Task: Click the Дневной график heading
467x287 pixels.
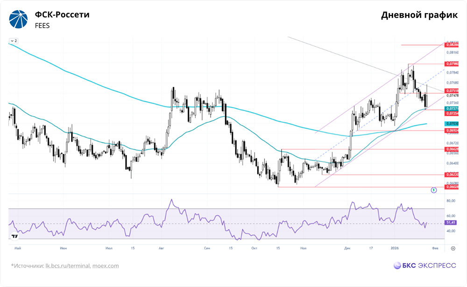Action: coord(419,15)
